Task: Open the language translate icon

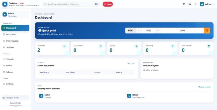Action: pos(190,4)
